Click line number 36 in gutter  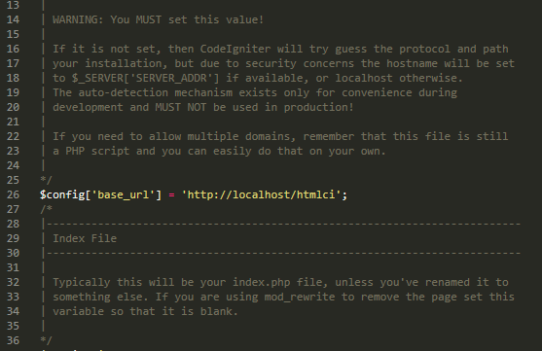click(x=13, y=340)
